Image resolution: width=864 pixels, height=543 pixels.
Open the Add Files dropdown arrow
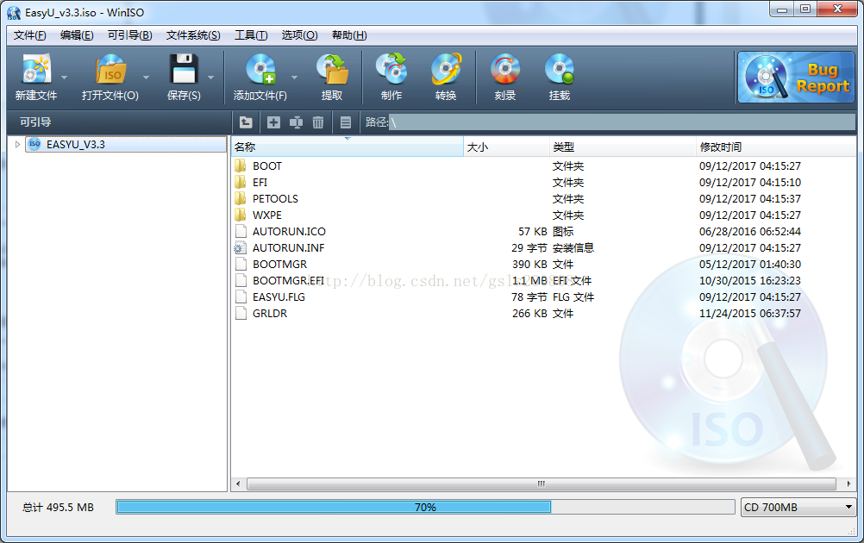294,77
